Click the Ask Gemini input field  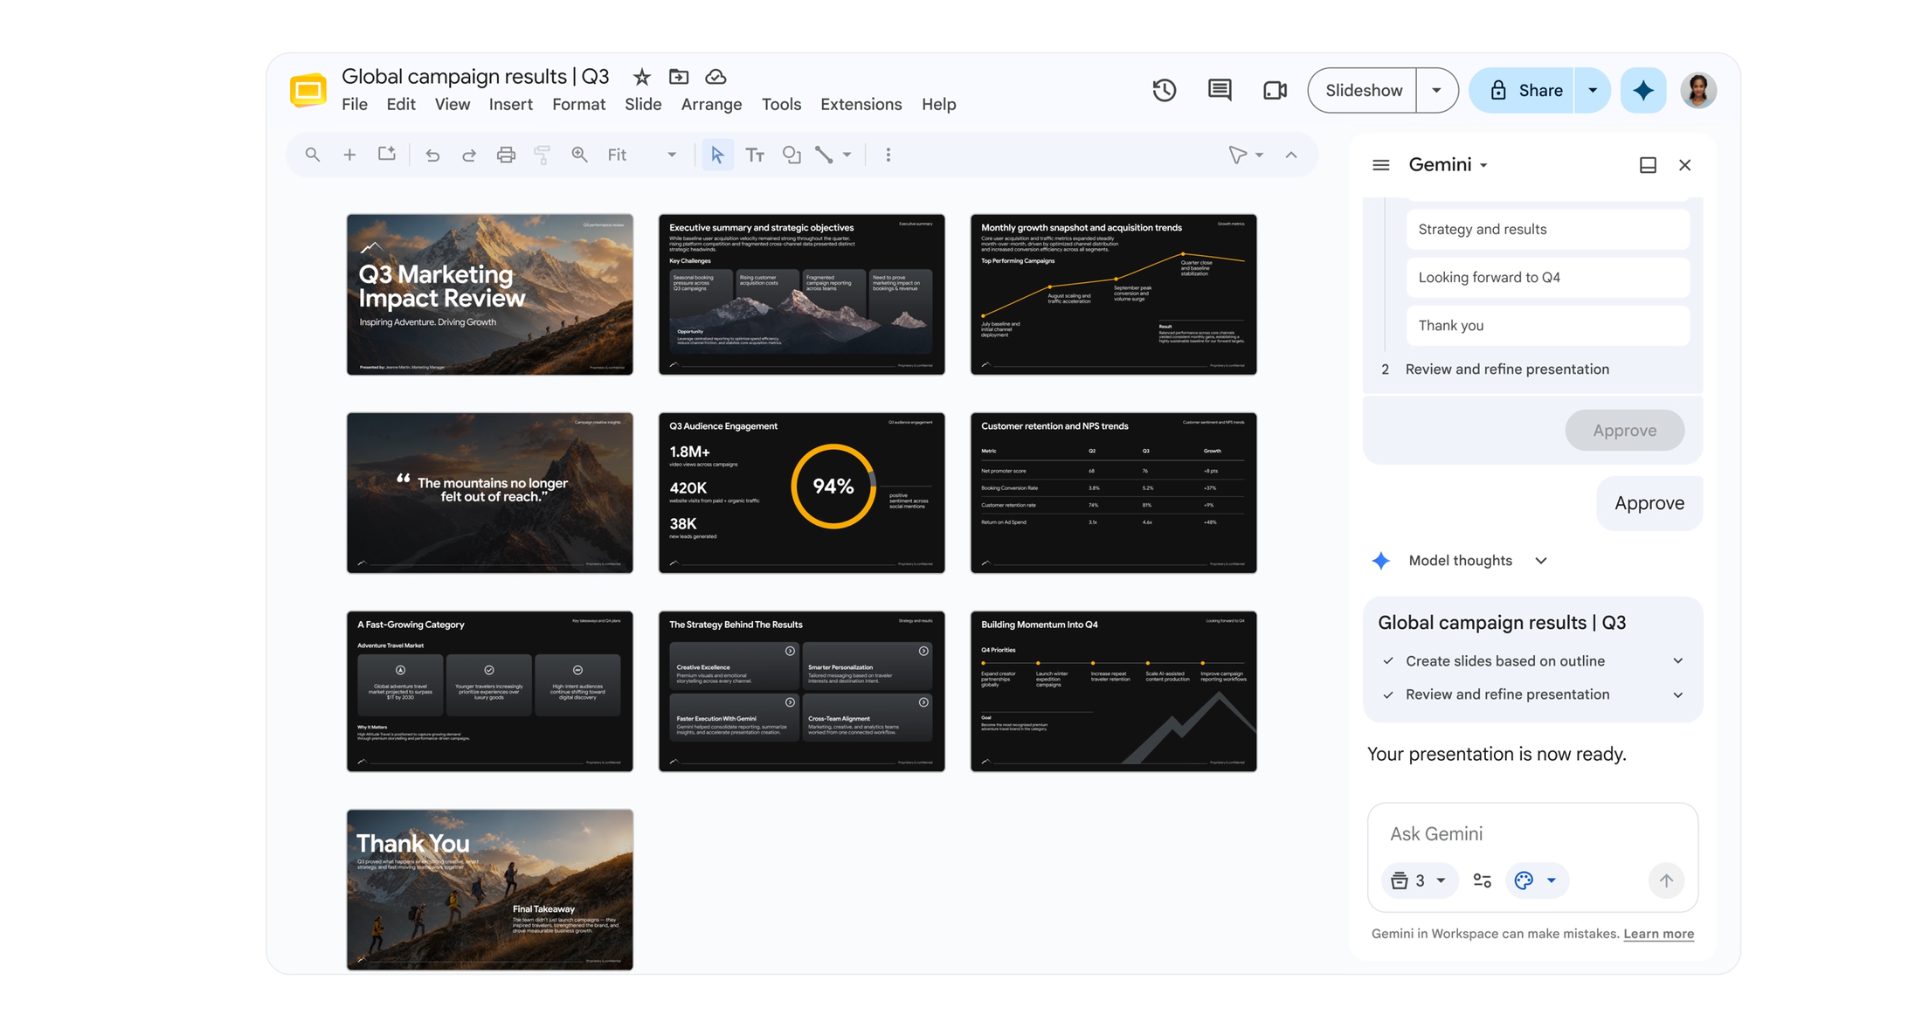click(1532, 833)
